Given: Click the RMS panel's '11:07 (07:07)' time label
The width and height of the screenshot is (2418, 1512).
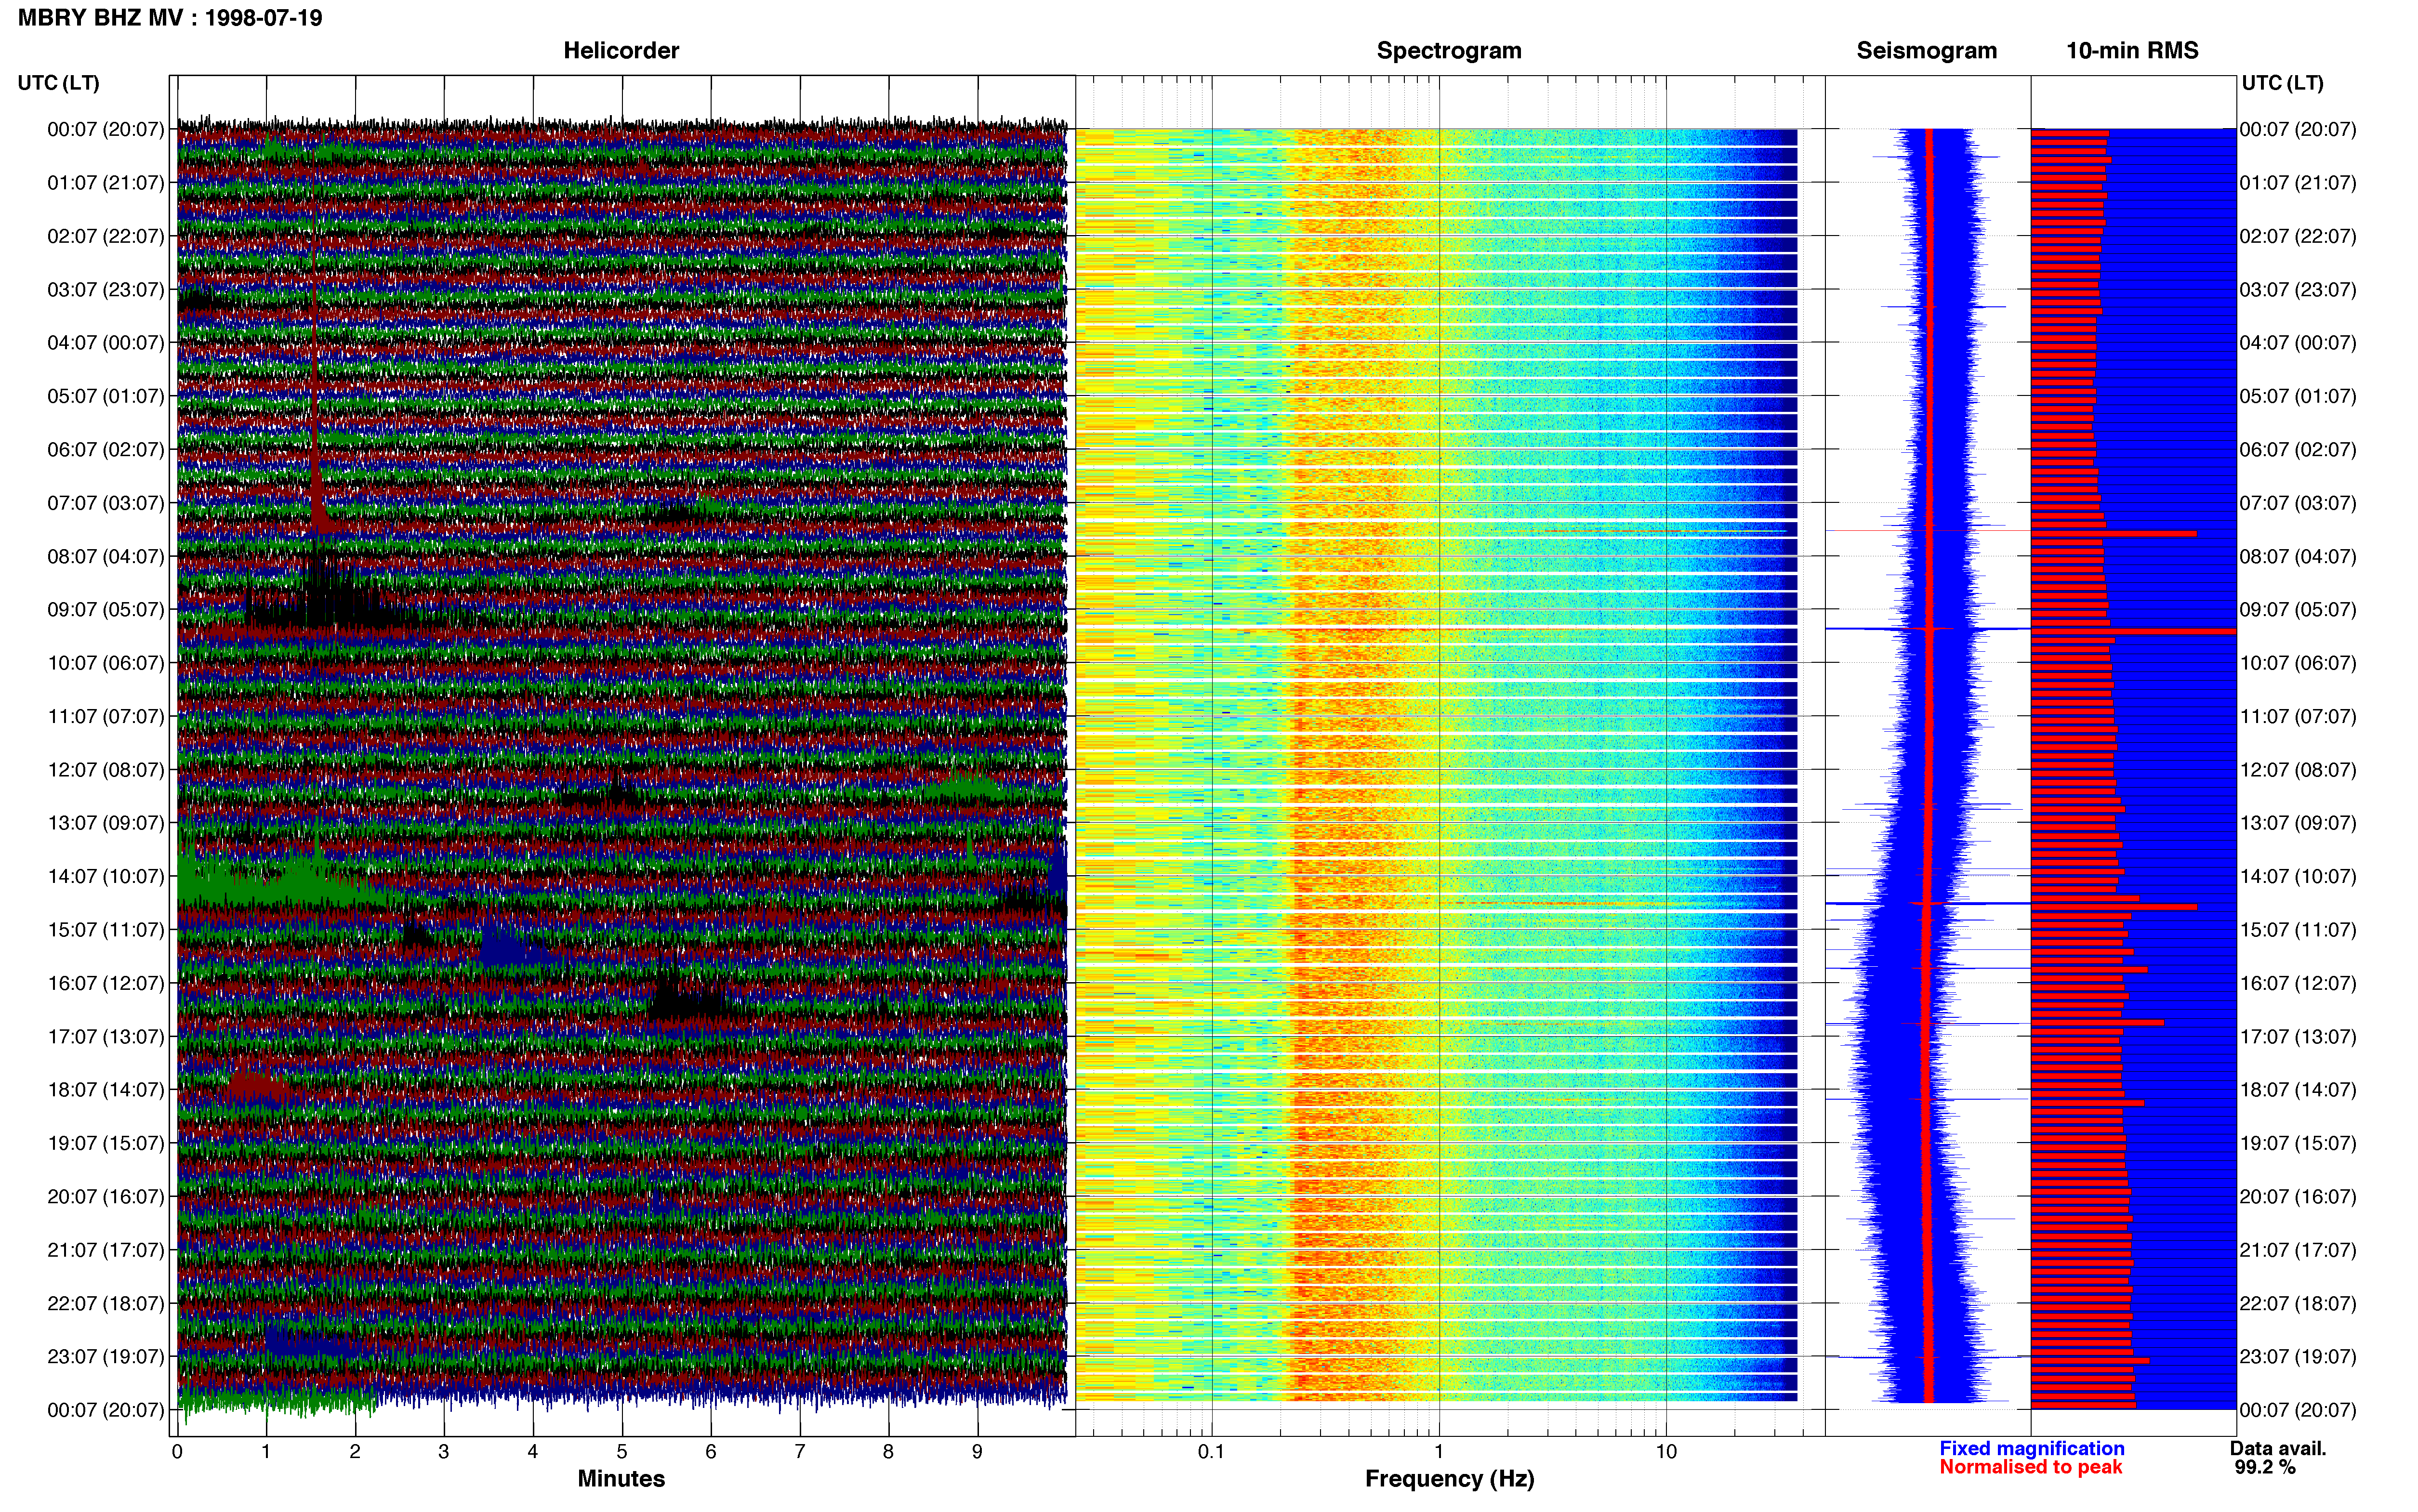Looking at the screenshot, I should pos(2298,717).
